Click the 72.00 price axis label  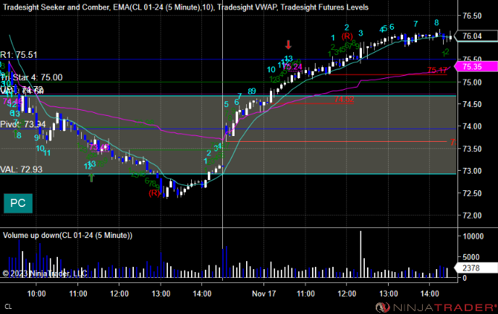(472, 216)
